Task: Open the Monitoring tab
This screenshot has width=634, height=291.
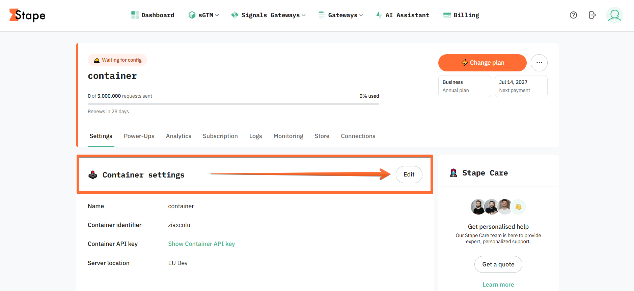Action: pyautogui.click(x=288, y=136)
